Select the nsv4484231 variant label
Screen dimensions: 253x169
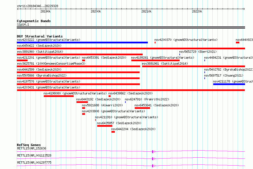click(229, 58)
